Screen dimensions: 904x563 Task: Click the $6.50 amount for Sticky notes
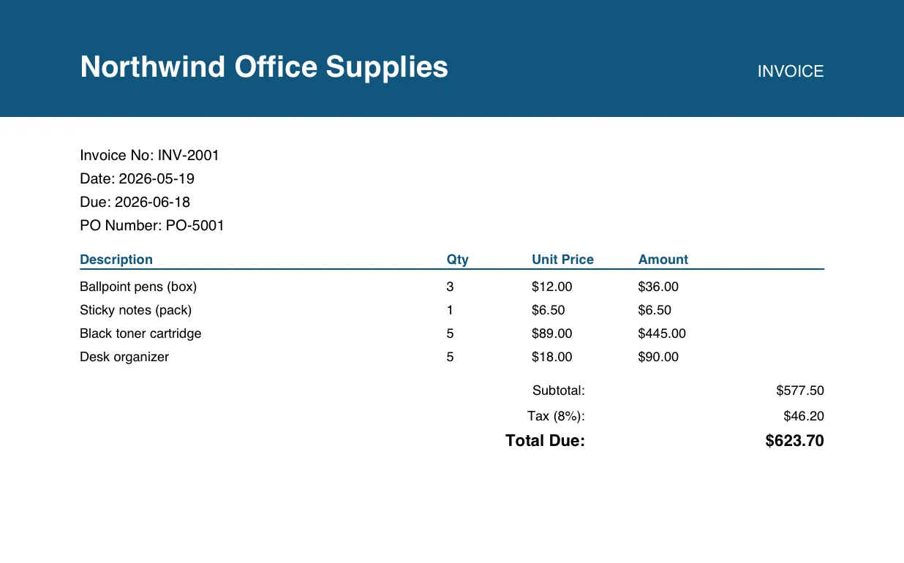point(655,310)
